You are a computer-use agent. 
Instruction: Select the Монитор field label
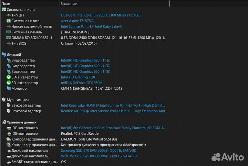(19, 88)
